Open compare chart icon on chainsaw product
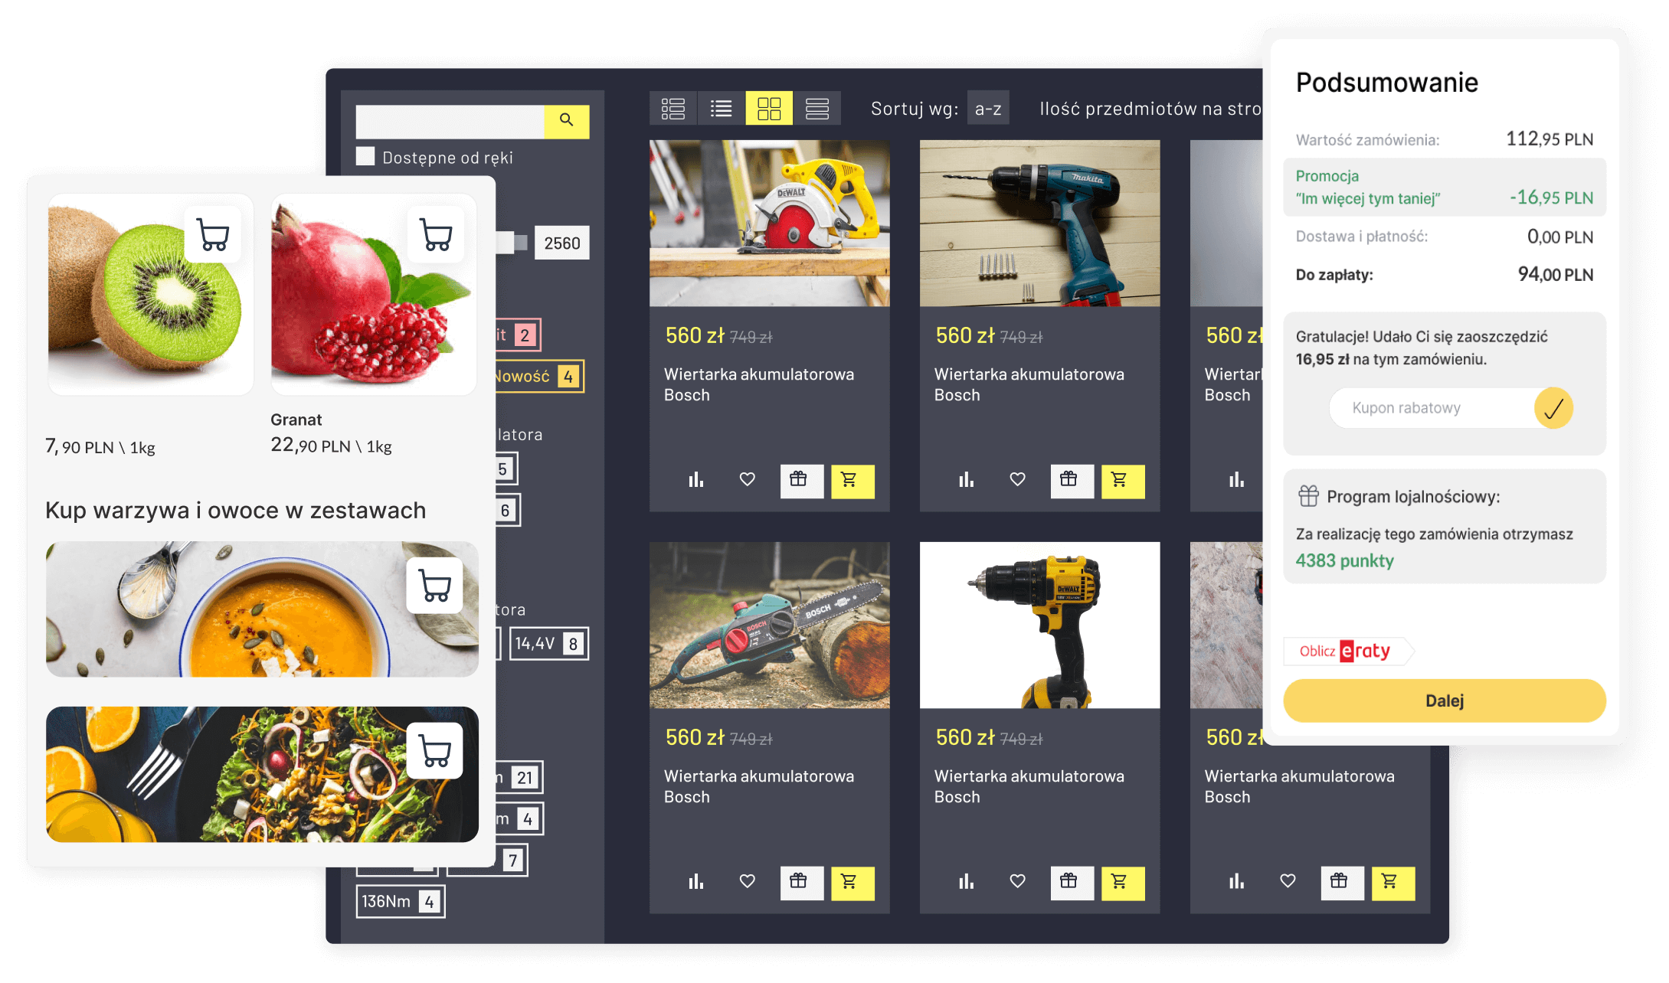The width and height of the screenshot is (1669, 983). (695, 882)
